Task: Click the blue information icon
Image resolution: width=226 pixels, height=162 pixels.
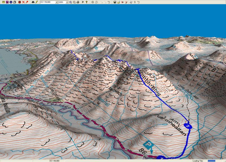Action: point(11,2)
